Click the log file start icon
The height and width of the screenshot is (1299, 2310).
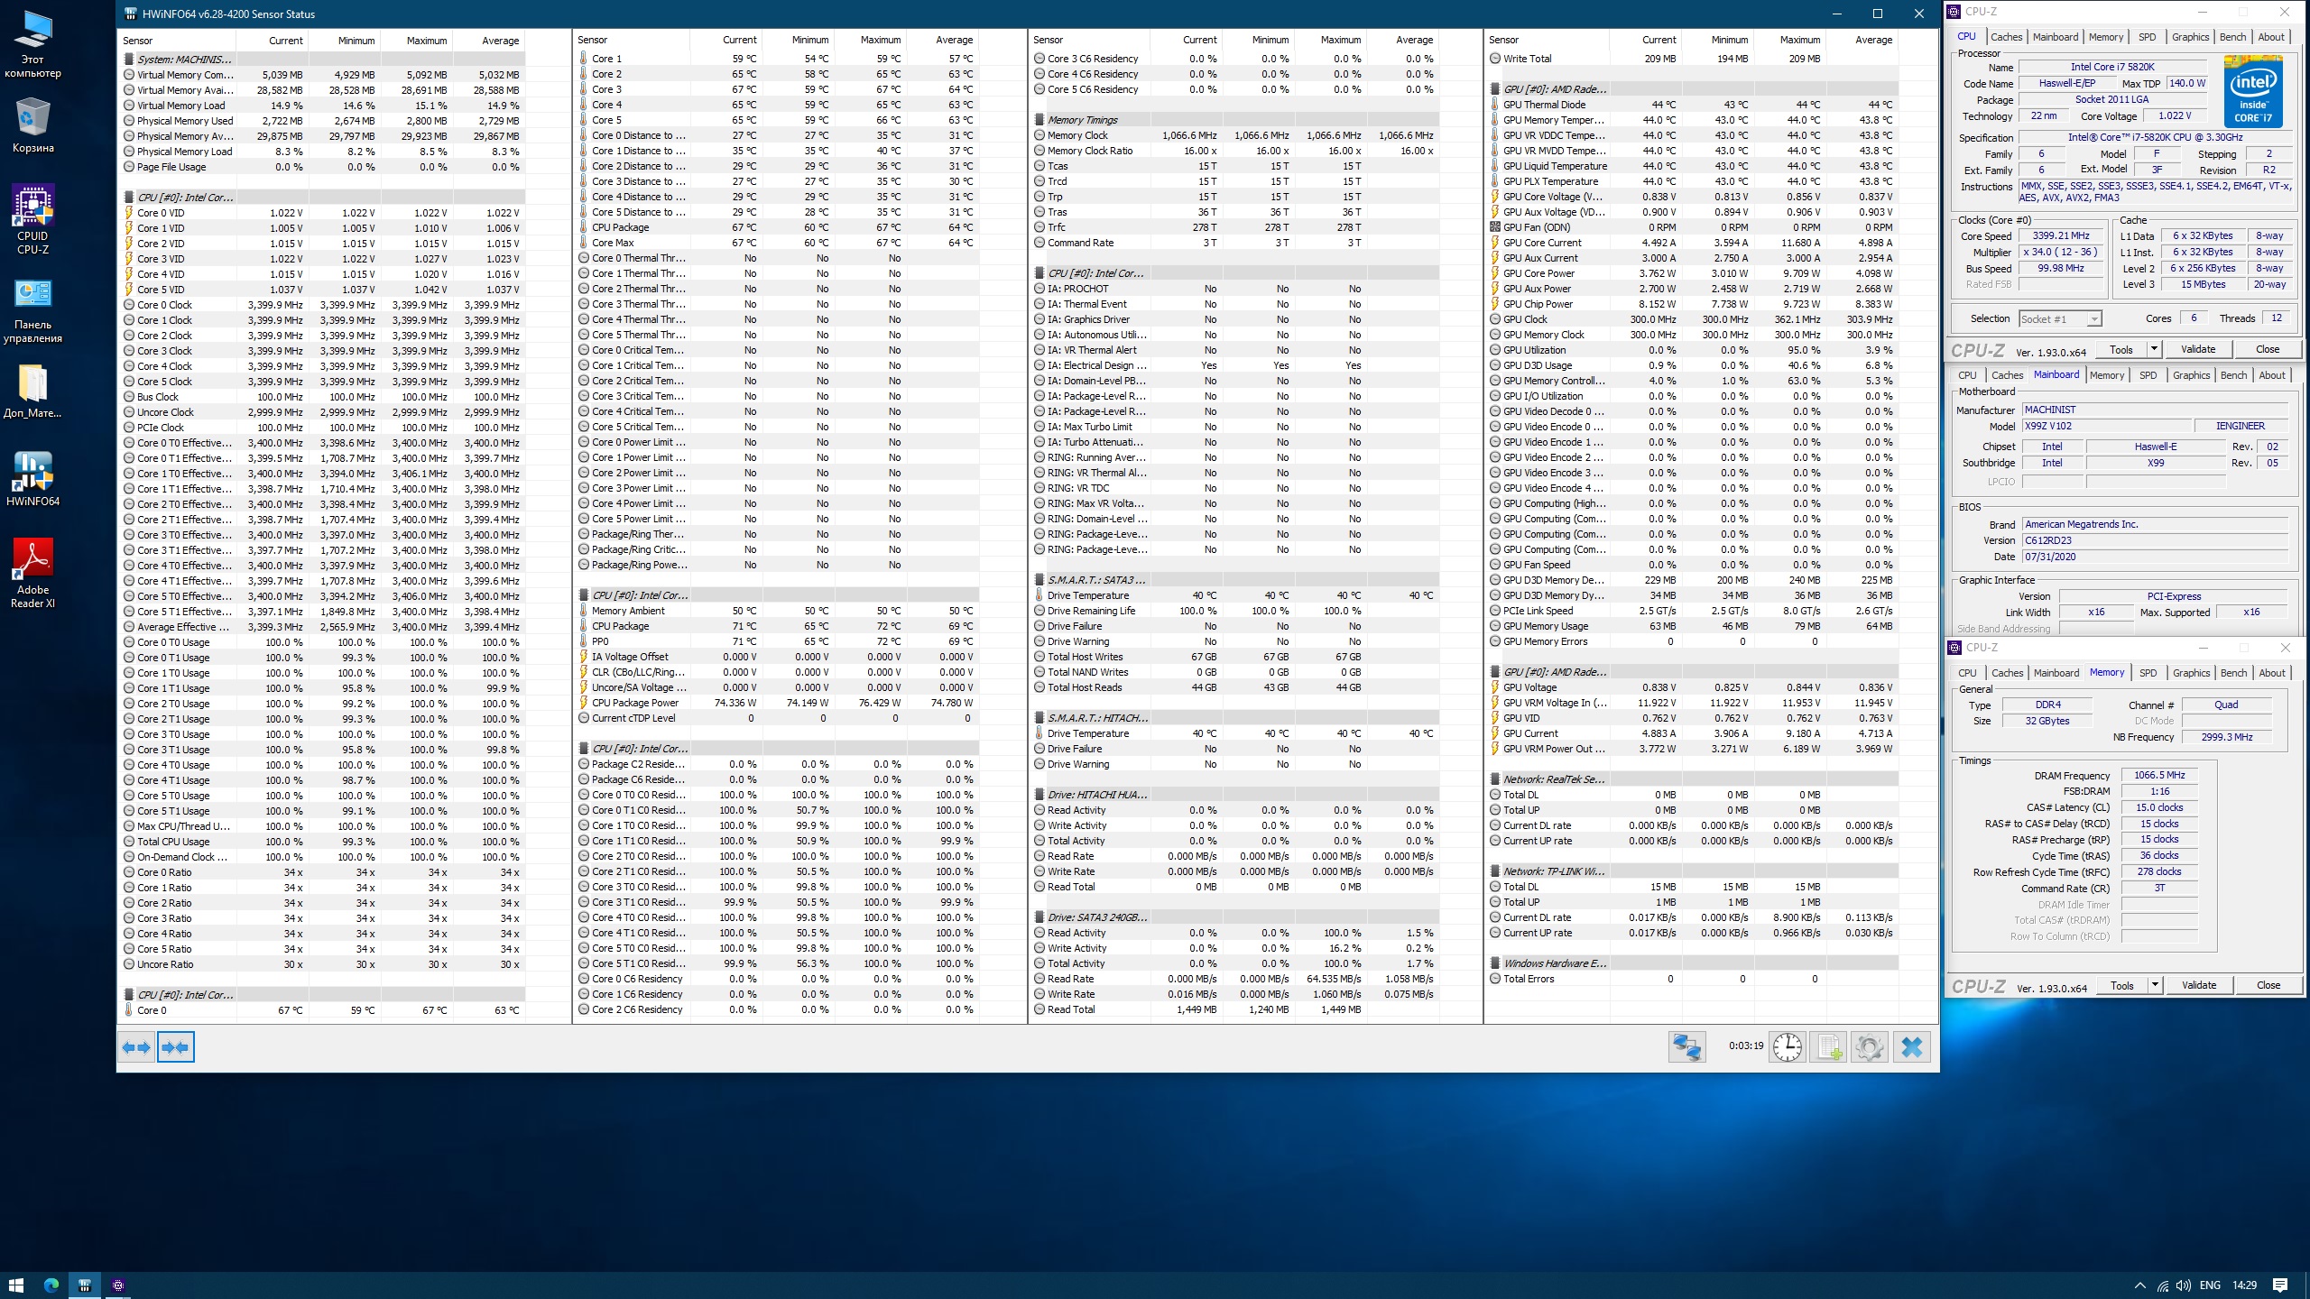point(1829,1046)
